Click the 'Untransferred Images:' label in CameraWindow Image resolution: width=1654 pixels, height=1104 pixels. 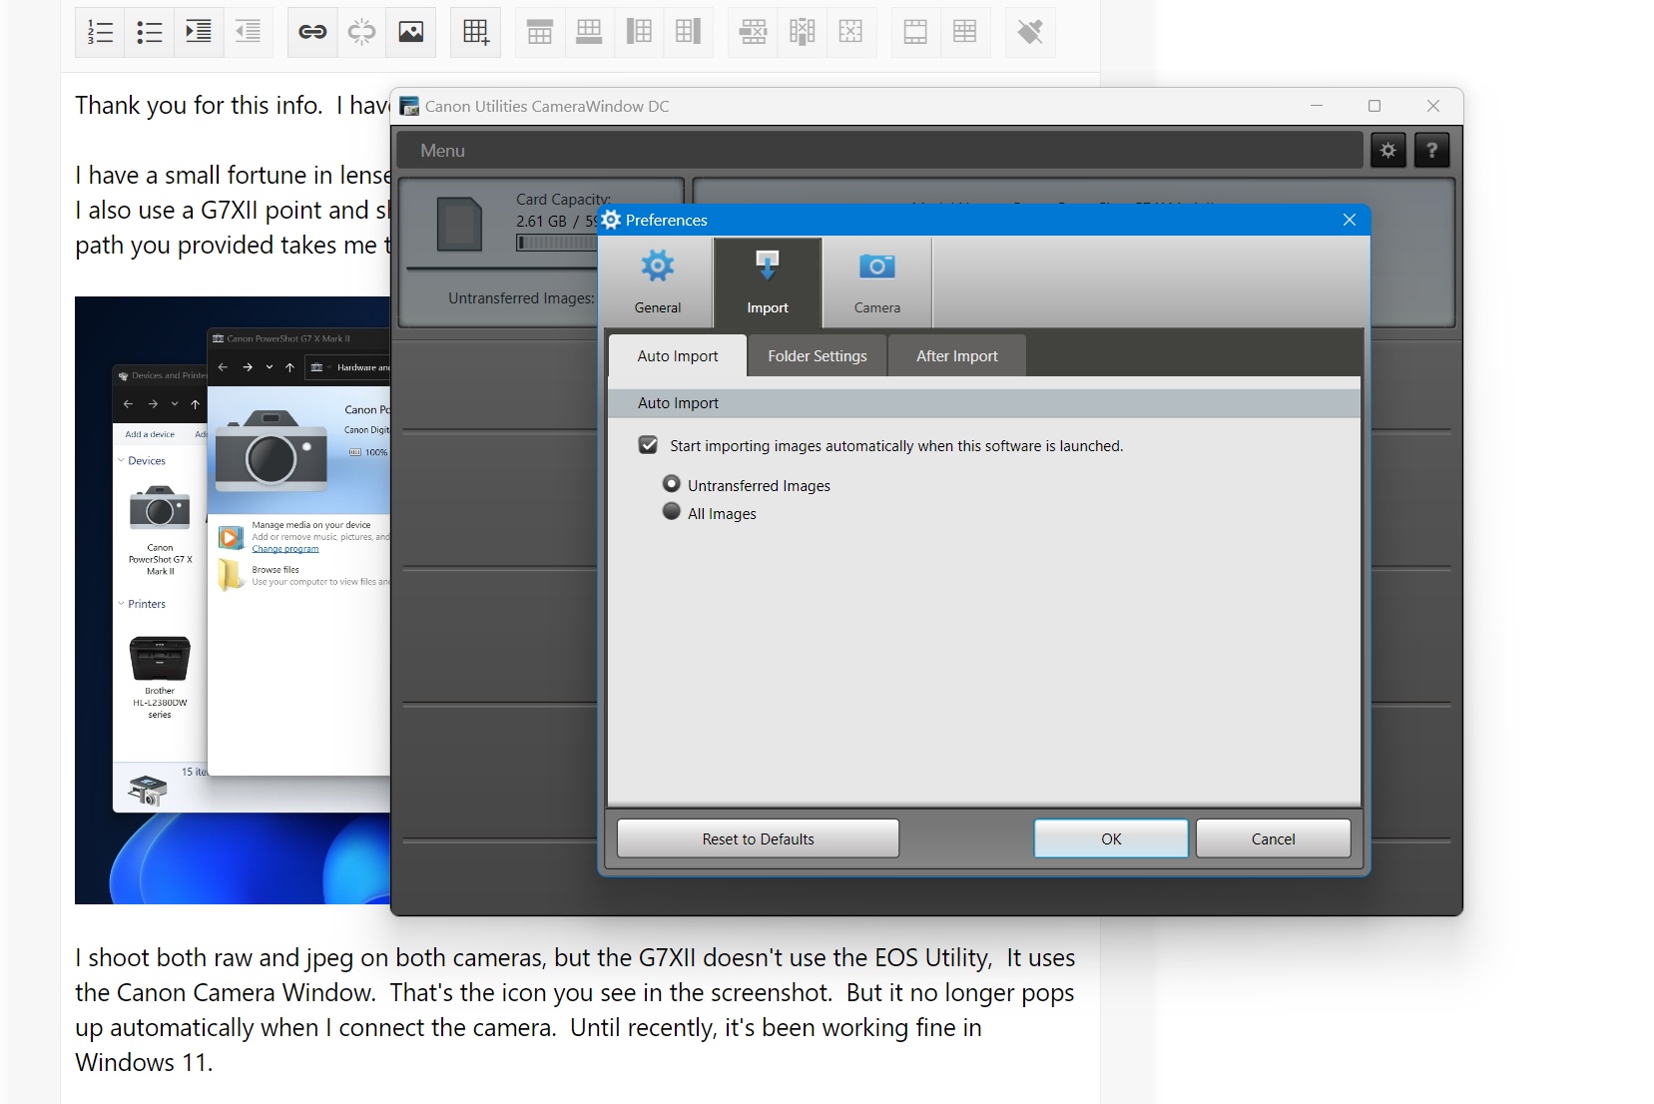pyautogui.click(x=521, y=298)
